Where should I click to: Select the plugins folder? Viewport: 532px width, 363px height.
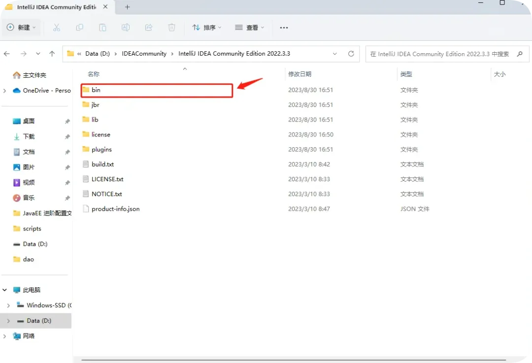click(97, 149)
